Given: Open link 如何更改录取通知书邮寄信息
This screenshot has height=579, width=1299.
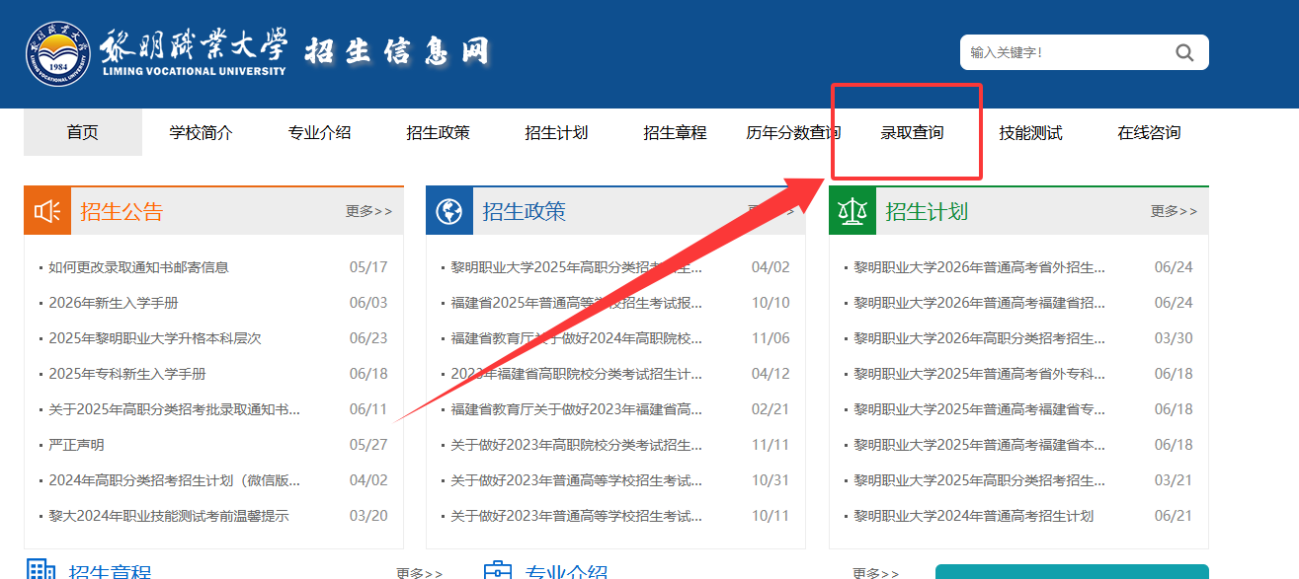Looking at the screenshot, I should 138,267.
